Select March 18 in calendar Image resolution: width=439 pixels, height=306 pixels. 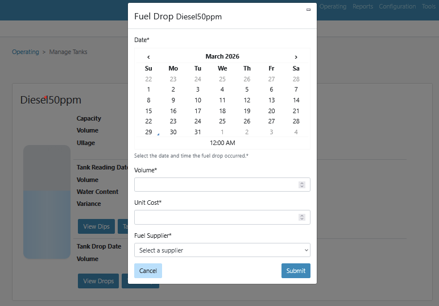[222, 111]
